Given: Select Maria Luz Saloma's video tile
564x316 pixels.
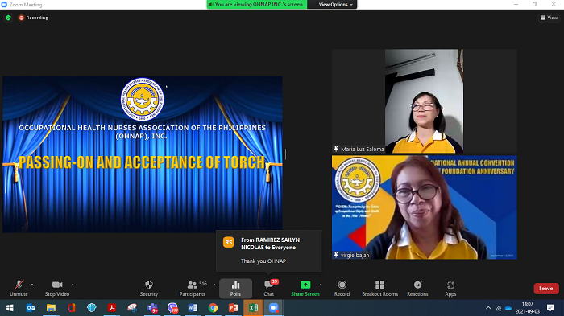Looking at the screenshot, I should pos(424,101).
